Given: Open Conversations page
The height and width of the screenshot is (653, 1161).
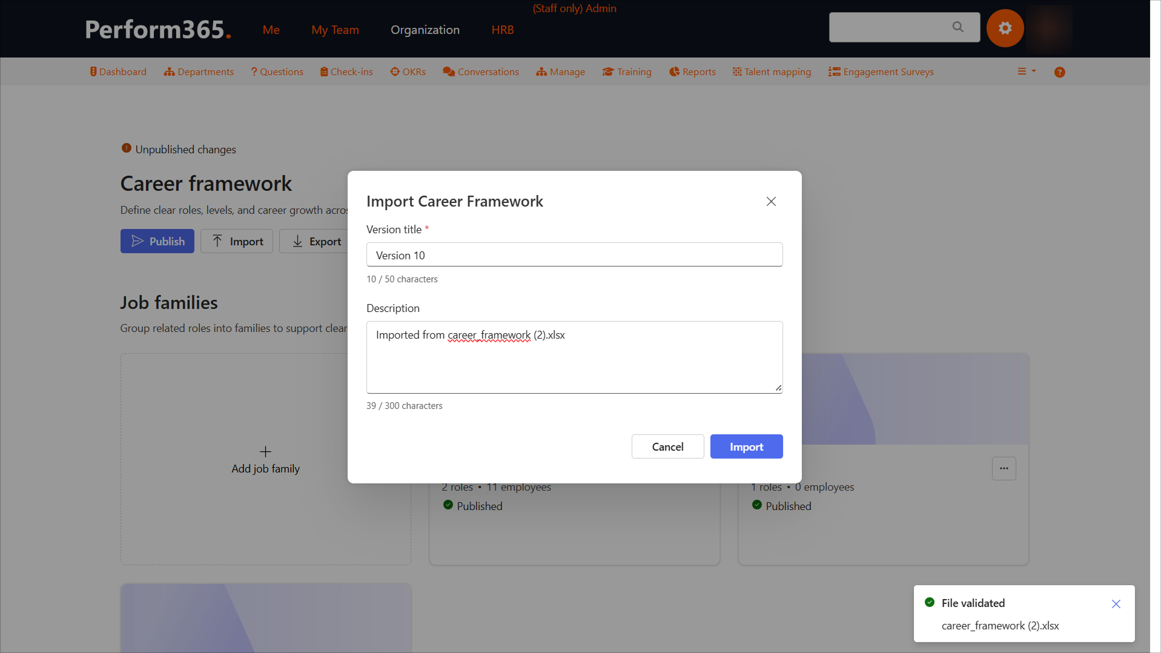Looking at the screenshot, I should [481, 71].
